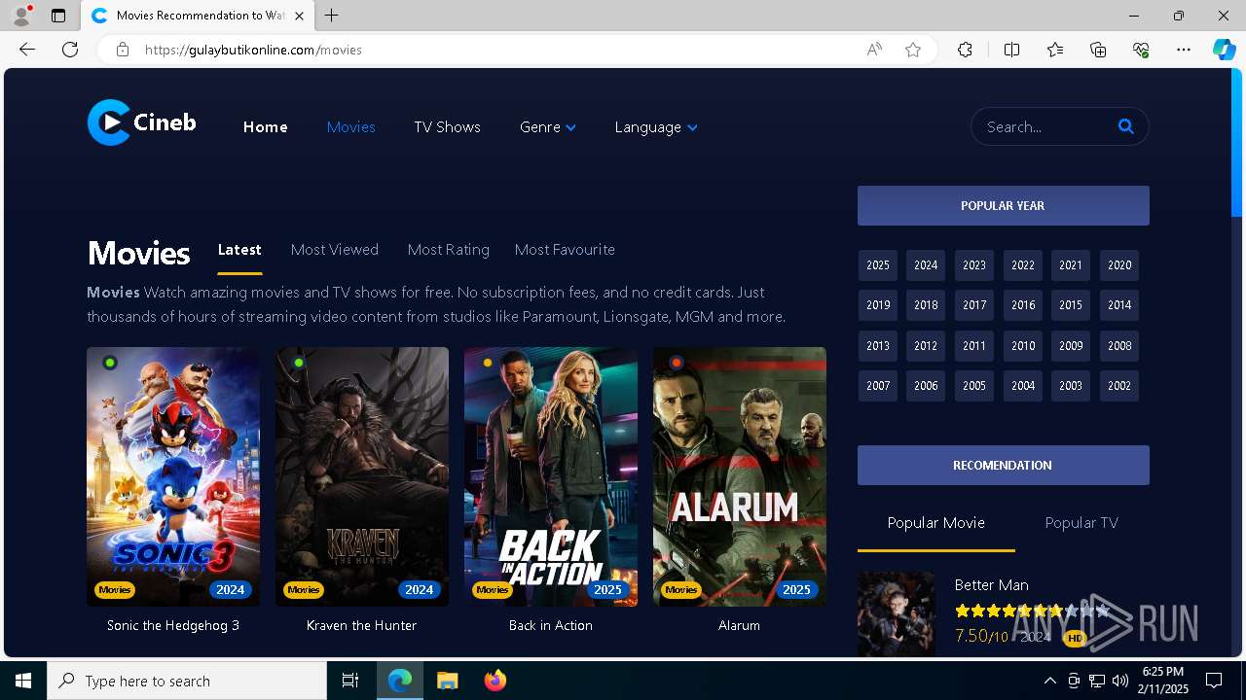Open Windows Start menu
This screenshot has width=1246, height=700.
pyautogui.click(x=23, y=681)
